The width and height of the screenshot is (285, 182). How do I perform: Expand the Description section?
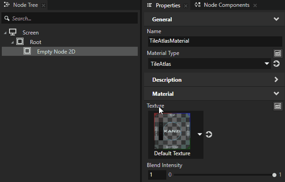276,79
